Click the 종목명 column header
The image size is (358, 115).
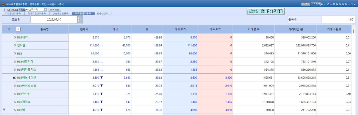pyautogui.click(x=44, y=29)
